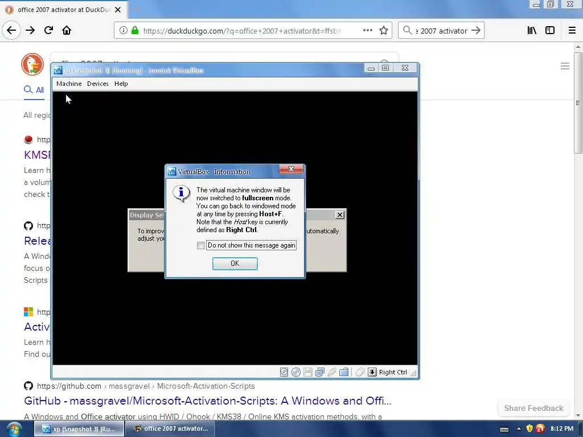Open the Machine menu in VirtualBox
The width and height of the screenshot is (583, 437).
[69, 84]
